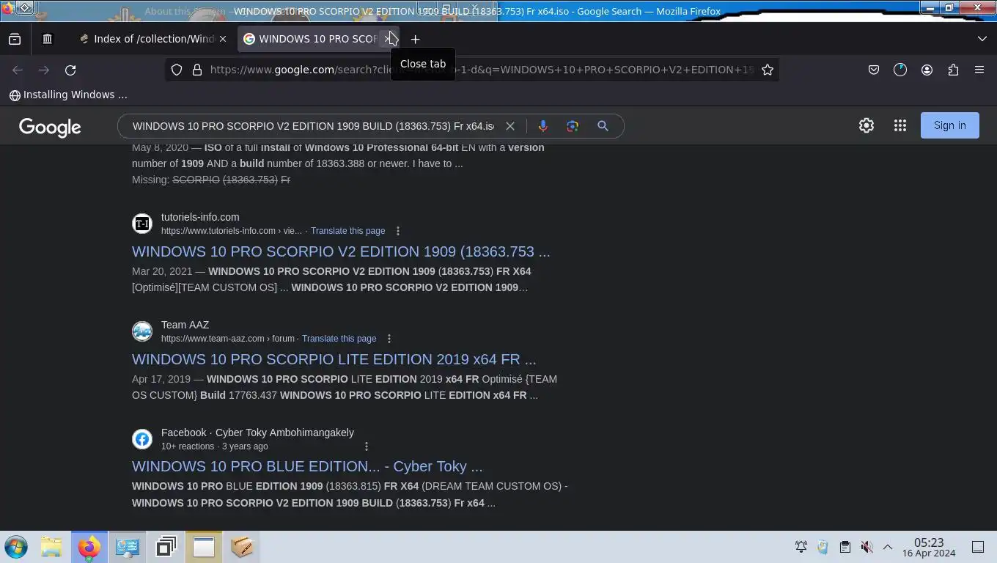Open the notifications bell tray icon

click(801, 547)
